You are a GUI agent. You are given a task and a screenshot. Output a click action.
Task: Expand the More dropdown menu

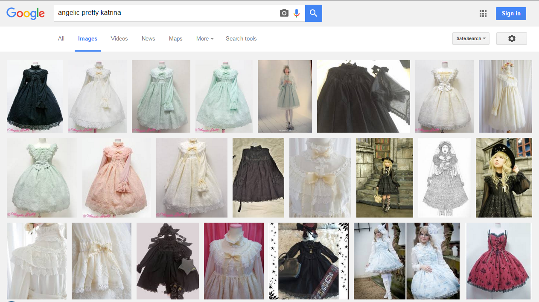(205, 38)
